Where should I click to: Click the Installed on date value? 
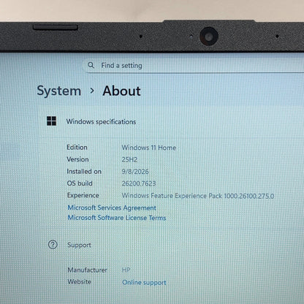point(135,172)
